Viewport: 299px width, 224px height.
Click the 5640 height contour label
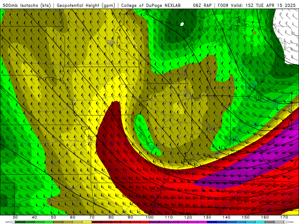(236, 198)
